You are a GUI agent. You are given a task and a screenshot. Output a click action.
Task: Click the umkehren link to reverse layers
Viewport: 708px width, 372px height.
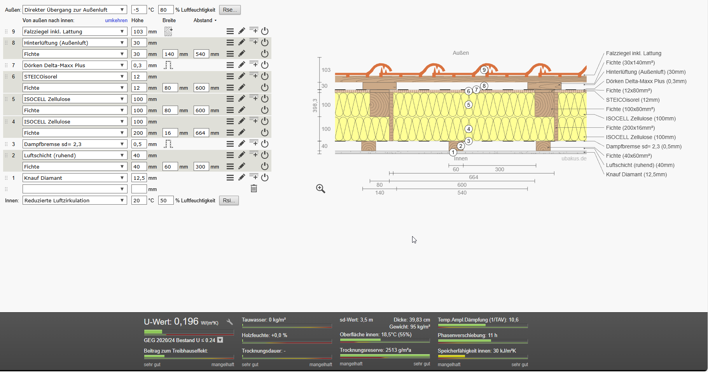coord(116,21)
